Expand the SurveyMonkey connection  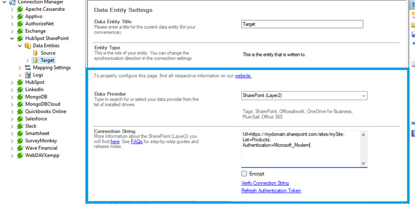[x=12, y=141]
